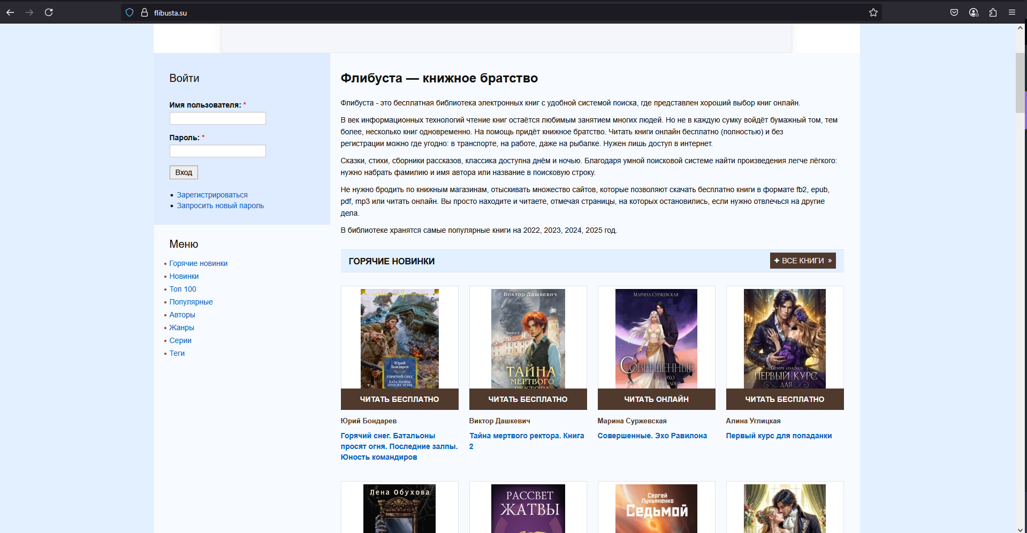Open the tracking protection shield icon

coord(130,12)
